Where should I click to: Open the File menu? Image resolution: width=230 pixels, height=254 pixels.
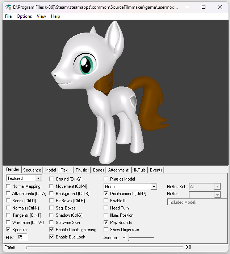coord(8,16)
